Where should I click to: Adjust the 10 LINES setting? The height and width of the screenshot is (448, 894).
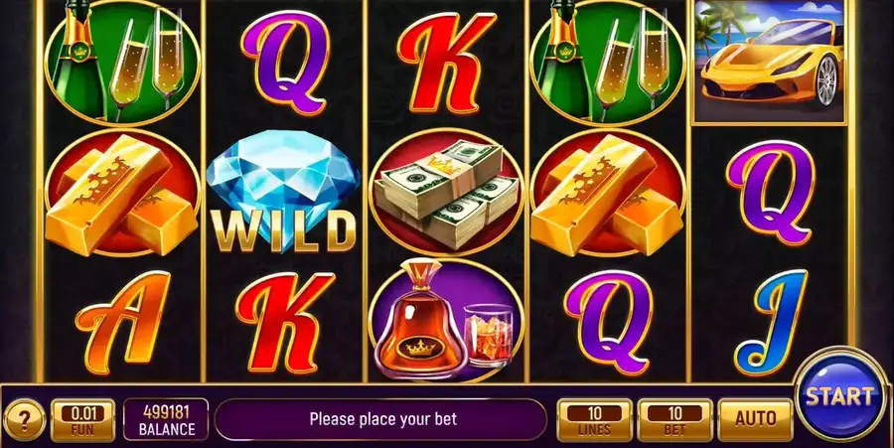(595, 420)
